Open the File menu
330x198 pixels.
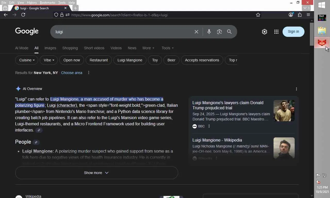point(4,3)
